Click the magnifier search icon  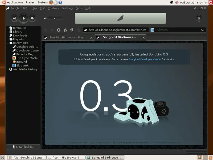[x=202, y=30]
